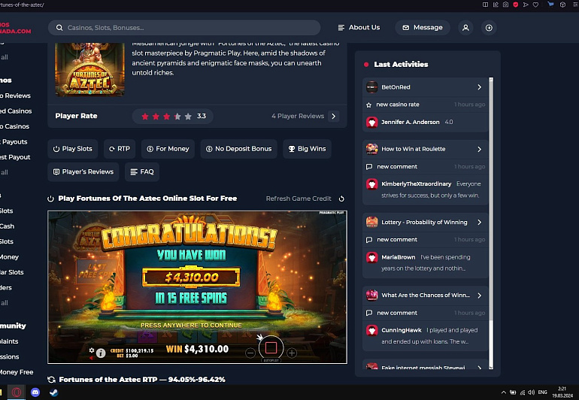Open the taskbar clock and date

coord(562,392)
